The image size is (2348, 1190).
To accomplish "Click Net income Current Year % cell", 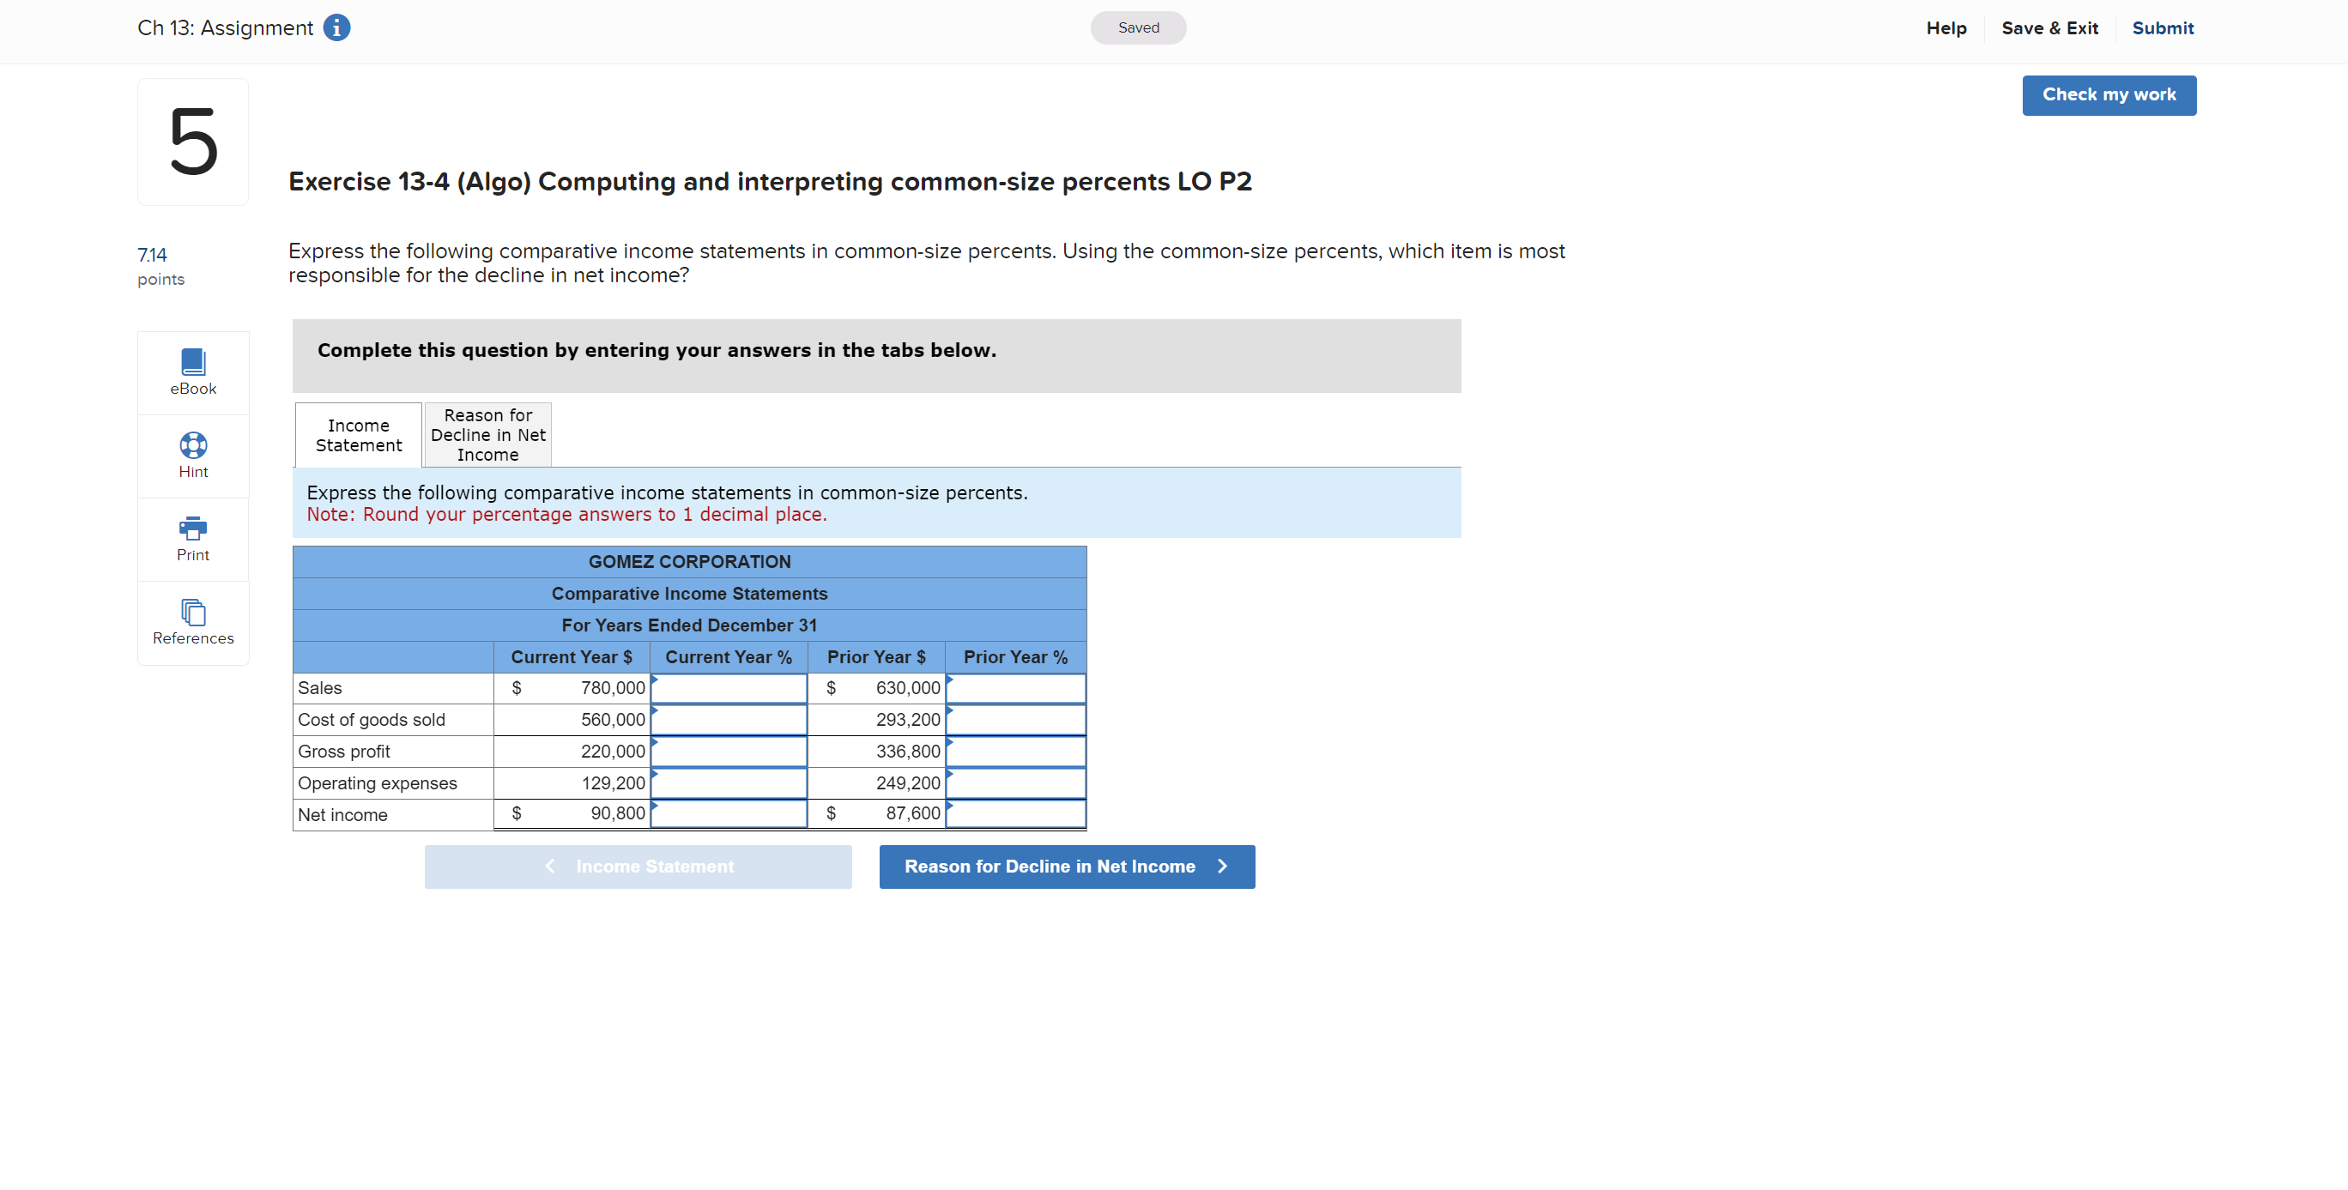I will 729,813.
